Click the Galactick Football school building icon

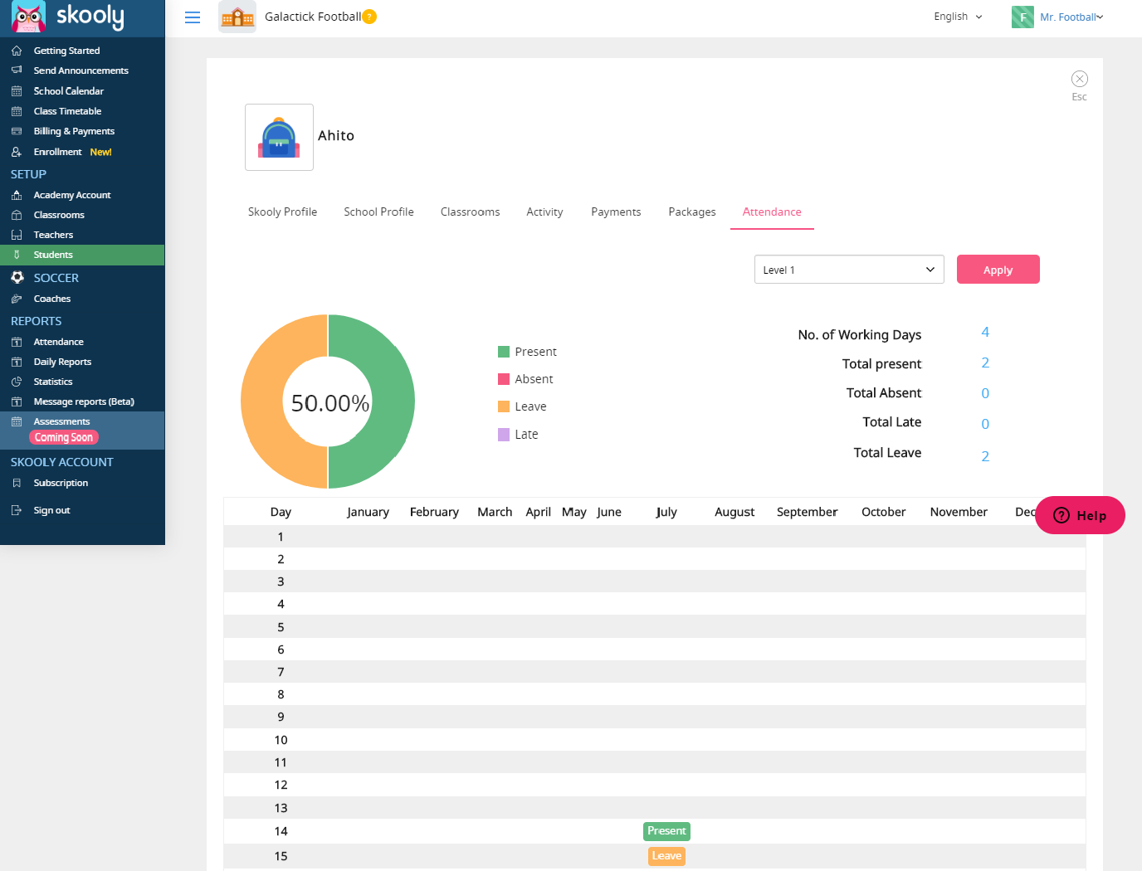237,17
